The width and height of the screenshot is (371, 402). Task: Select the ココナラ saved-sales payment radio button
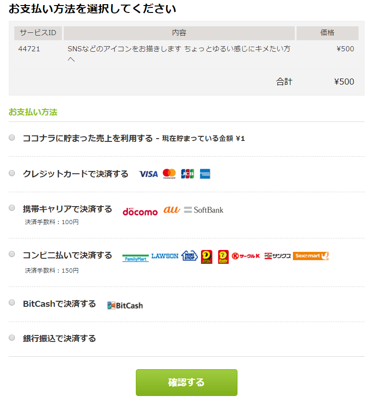click(12, 138)
